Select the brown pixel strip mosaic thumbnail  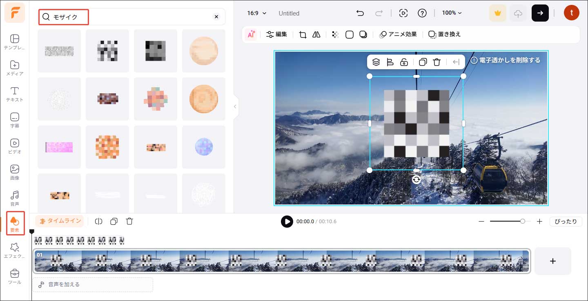[x=107, y=99]
